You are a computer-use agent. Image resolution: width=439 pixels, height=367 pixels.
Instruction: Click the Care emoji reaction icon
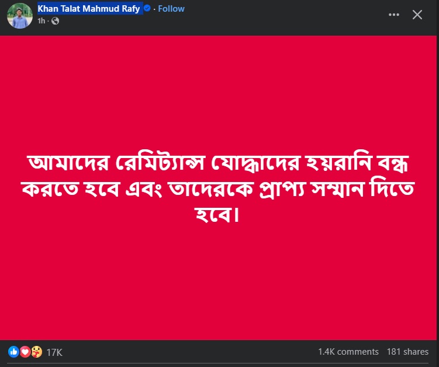click(x=37, y=352)
